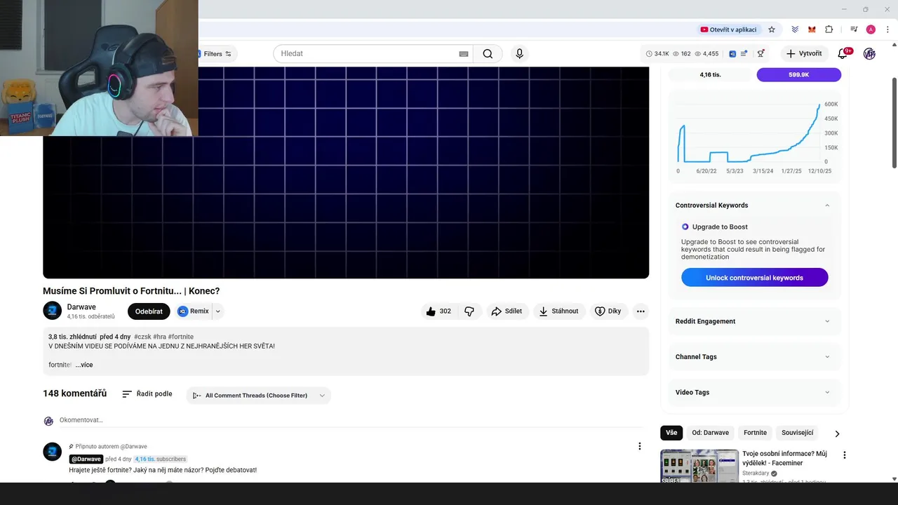The image size is (898, 505).
Task: Open the Chrome profile avatar A
Action: pyautogui.click(x=871, y=29)
